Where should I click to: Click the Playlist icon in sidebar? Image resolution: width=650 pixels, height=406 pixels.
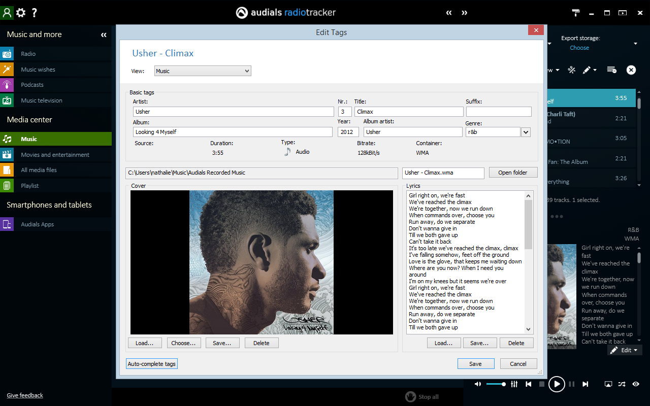click(x=7, y=186)
